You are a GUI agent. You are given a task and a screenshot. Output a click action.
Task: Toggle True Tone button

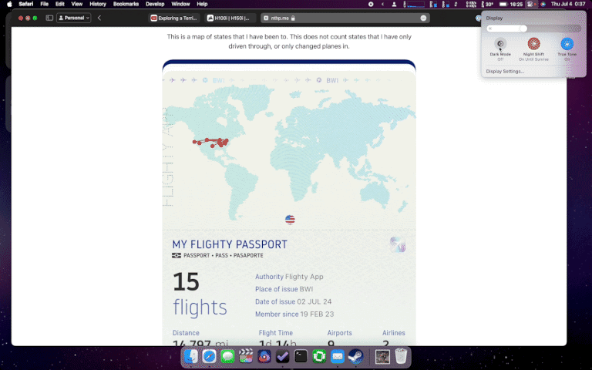point(567,44)
